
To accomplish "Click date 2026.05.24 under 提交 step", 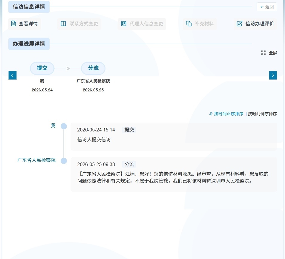I will pyautogui.click(x=42, y=90).
